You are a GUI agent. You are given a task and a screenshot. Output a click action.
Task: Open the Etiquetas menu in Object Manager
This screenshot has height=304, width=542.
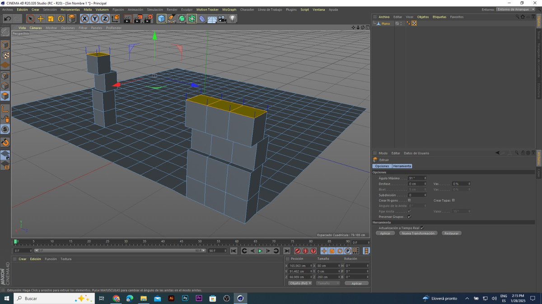[439, 17]
